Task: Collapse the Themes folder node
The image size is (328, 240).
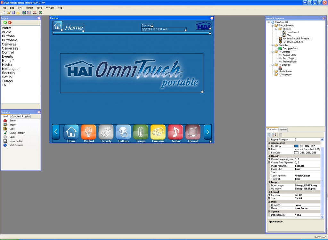Action: coord(276,29)
